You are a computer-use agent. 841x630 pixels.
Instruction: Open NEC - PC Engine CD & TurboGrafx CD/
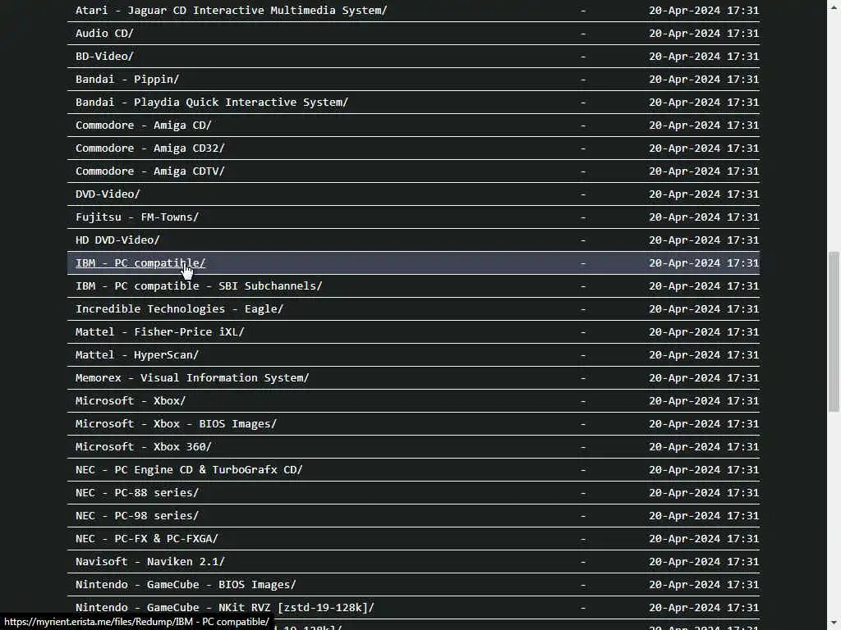click(x=190, y=470)
